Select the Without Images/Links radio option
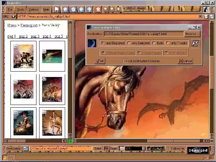Screen dimensions: 216x162 (x=117, y=53)
